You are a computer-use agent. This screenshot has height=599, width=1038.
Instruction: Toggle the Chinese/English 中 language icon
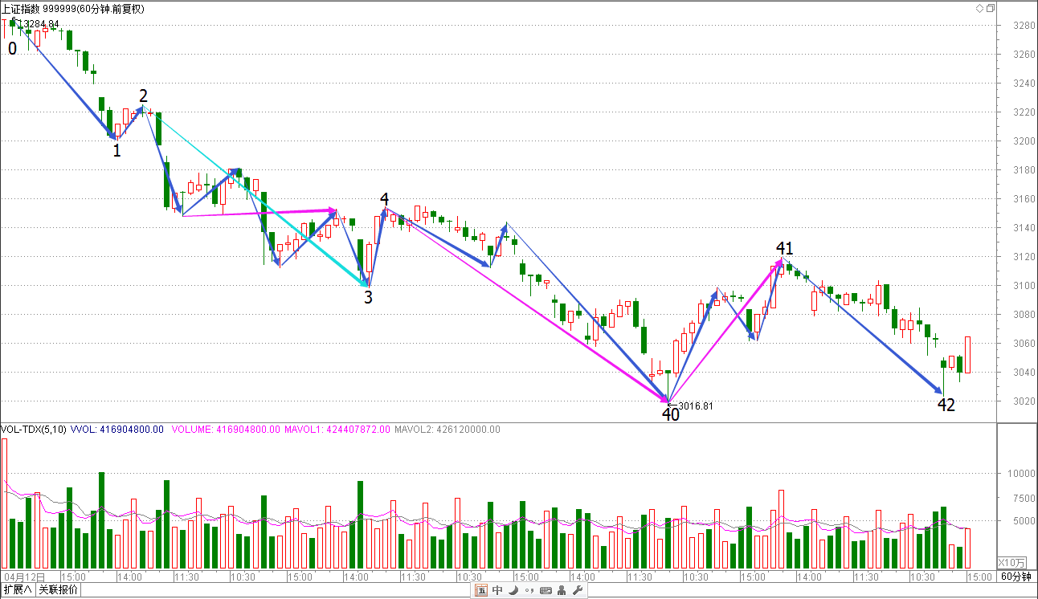[x=497, y=591]
